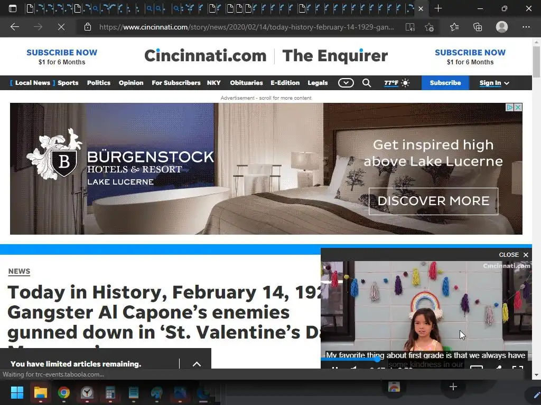Screen dimensions: 541x405
Task: Seek the video progress bar handle
Action: click(377, 359)
